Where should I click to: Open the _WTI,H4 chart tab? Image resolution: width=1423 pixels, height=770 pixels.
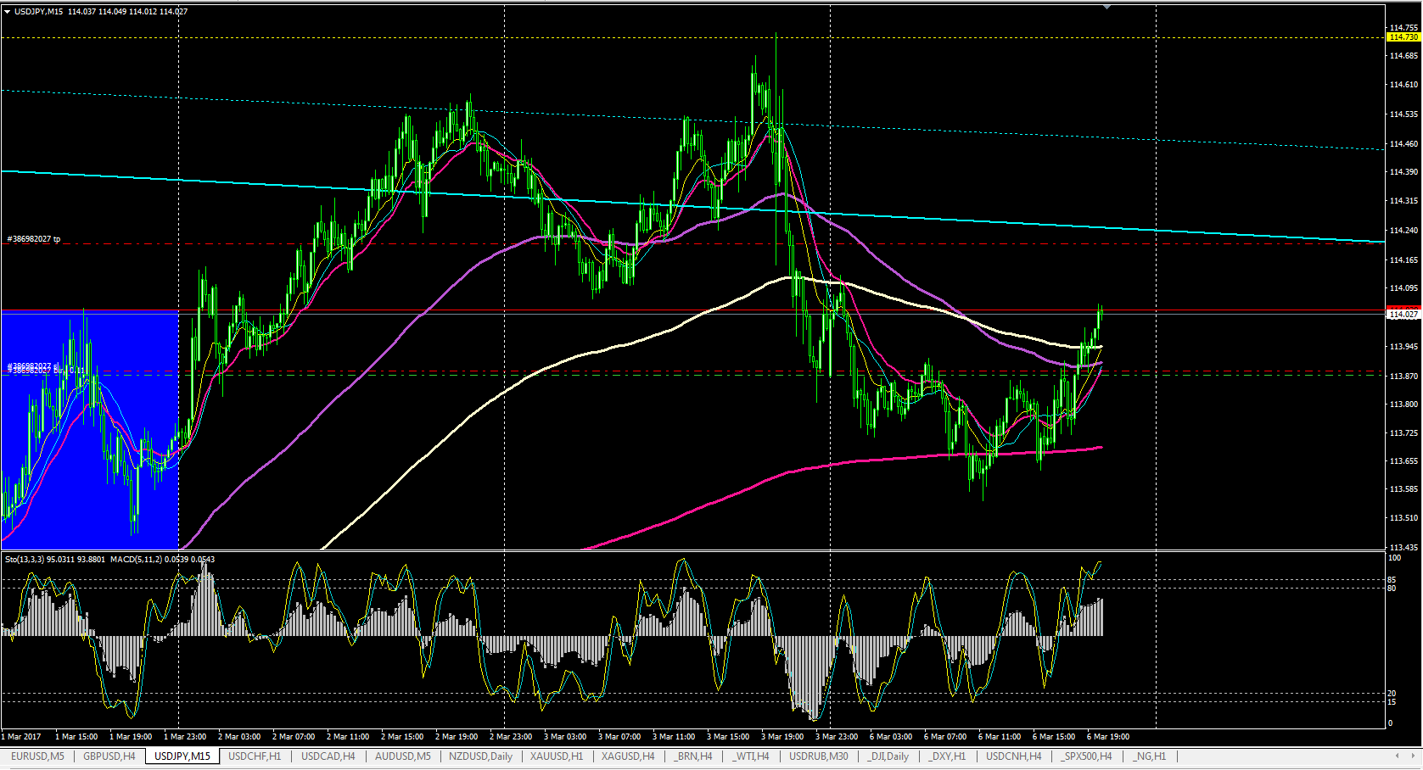751,756
